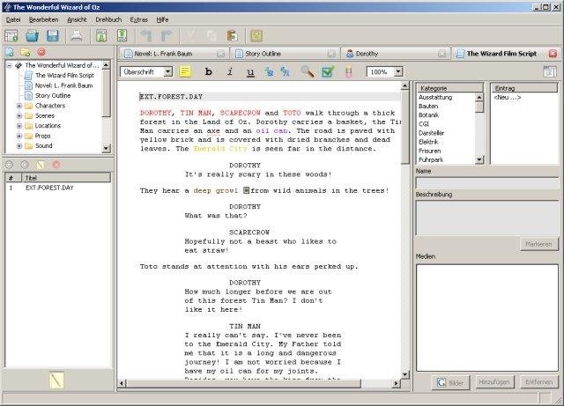Click the move down arrow in scene panel
Viewport: 564px width, 406px height.
coord(9,165)
